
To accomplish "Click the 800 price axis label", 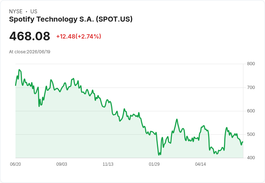I will [251, 64].
